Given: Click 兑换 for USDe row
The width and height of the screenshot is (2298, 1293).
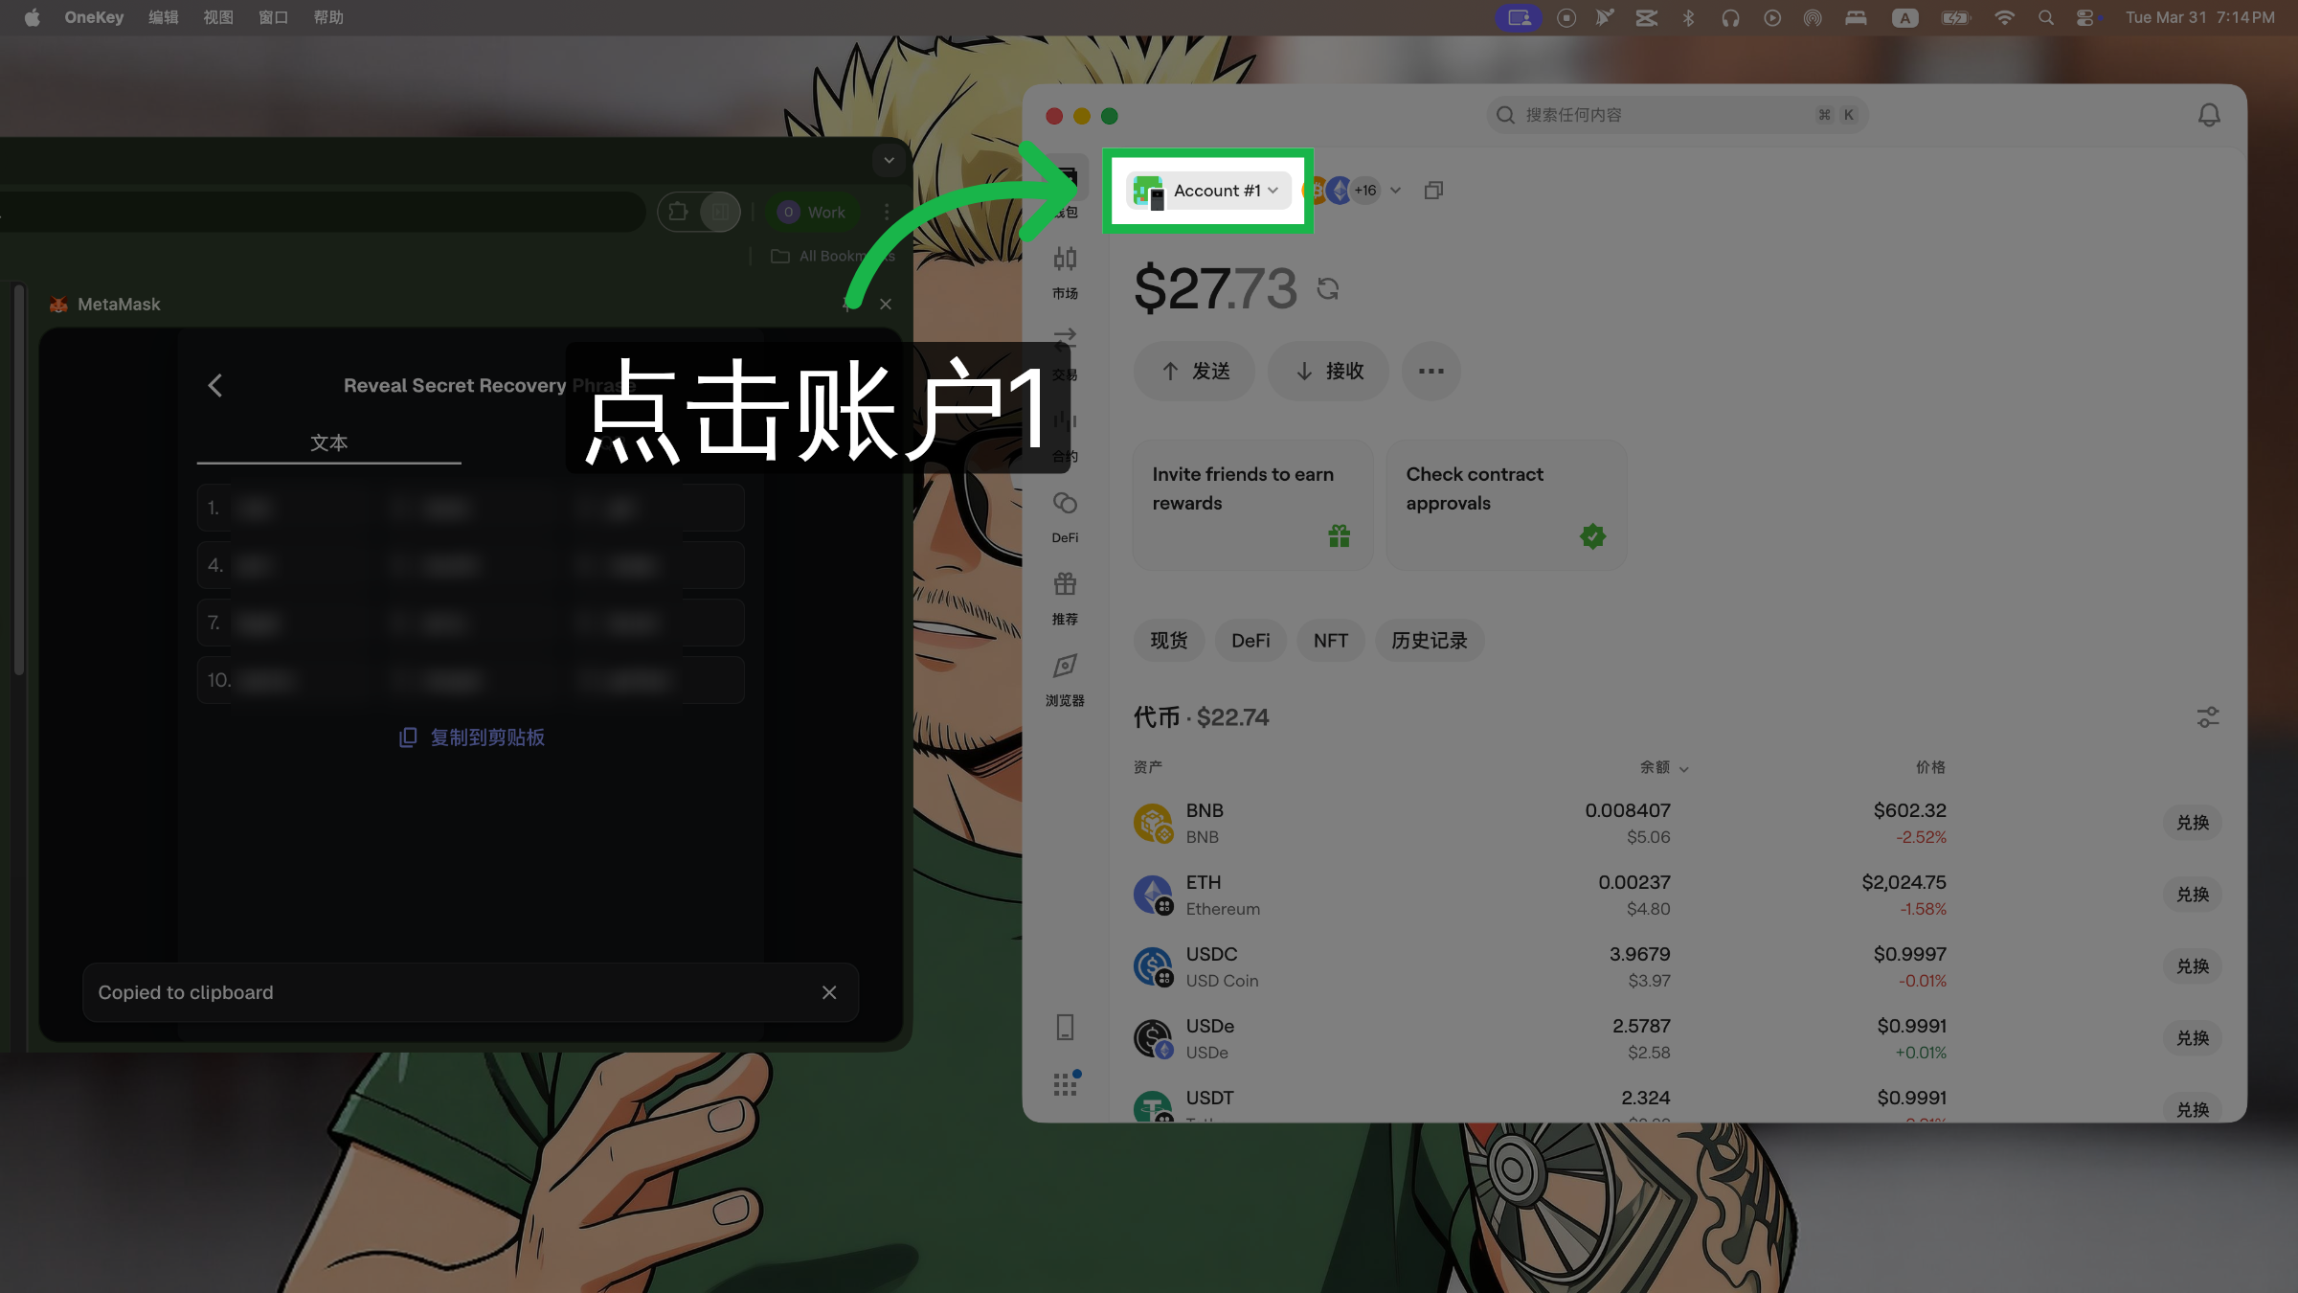Looking at the screenshot, I should (x=2193, y=1038).
